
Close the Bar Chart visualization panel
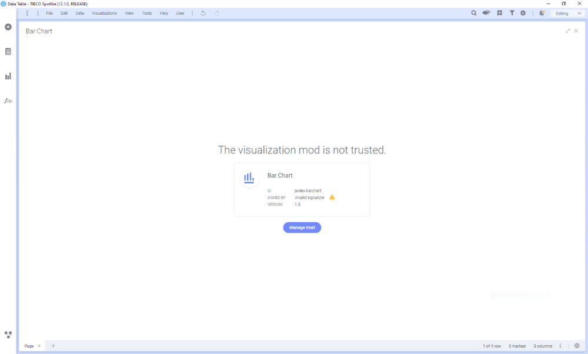pyautogui.click(x=576, y=31)
